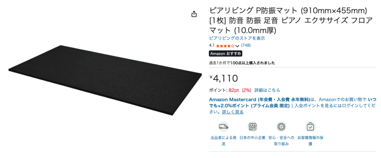Click the product title text

point(291,20)
